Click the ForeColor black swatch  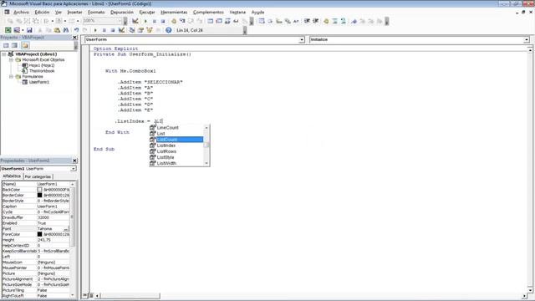tap(39, 234)
